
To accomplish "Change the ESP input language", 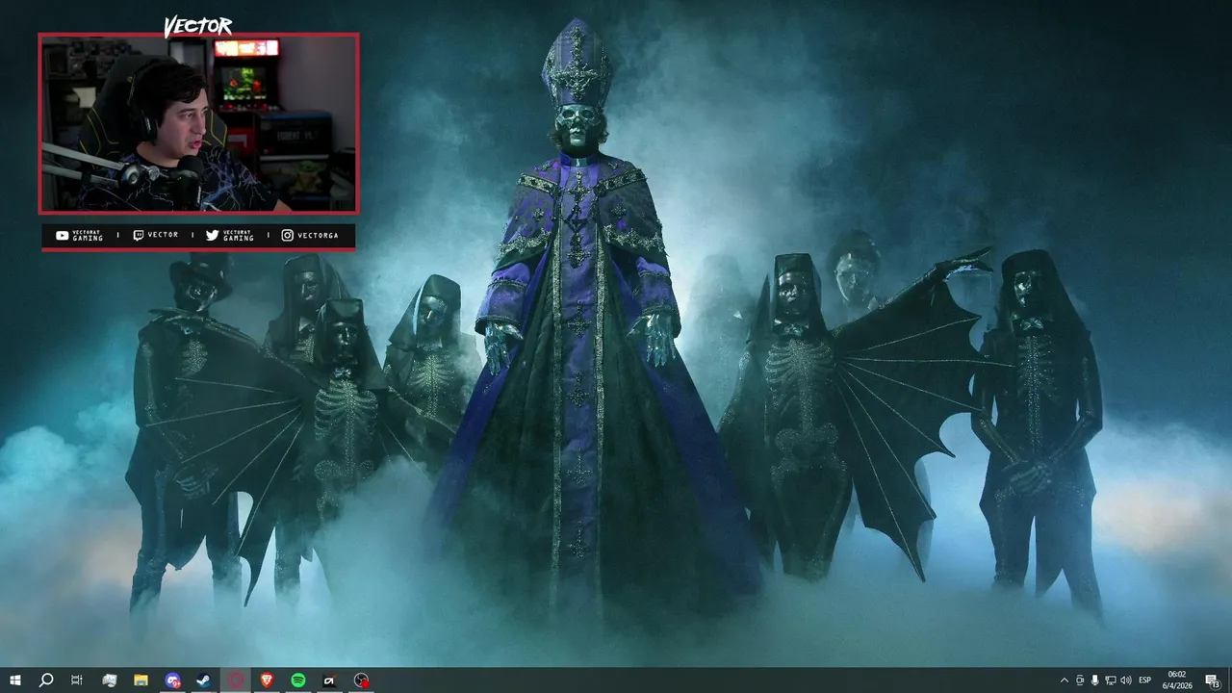I will tap(1145, 680).
